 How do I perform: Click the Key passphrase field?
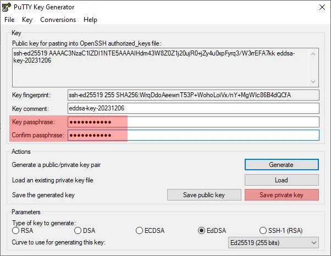point(194,122)
